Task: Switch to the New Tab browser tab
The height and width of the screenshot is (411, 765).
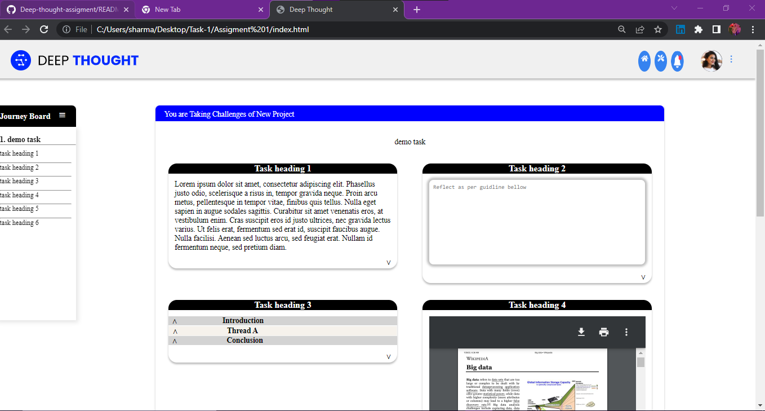Action: pyautogui.click(x=169, y=9)
